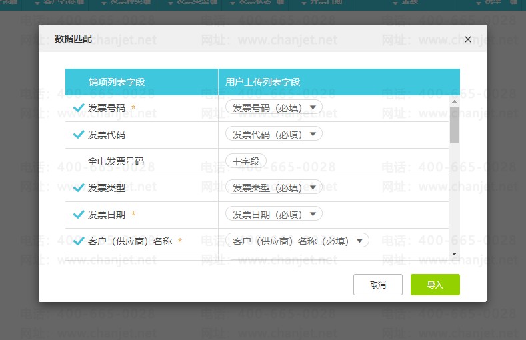
Task: Open the 发票日期（必填） dropdown
Action: tap(274, 214)
